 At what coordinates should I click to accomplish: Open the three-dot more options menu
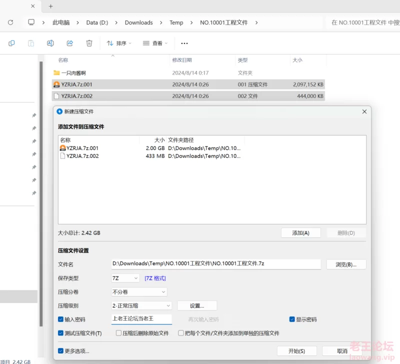tap(184, 43)
